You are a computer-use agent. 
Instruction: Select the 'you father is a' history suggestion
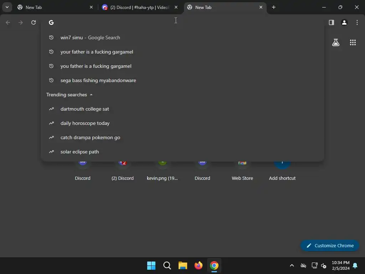coord(182,66)
